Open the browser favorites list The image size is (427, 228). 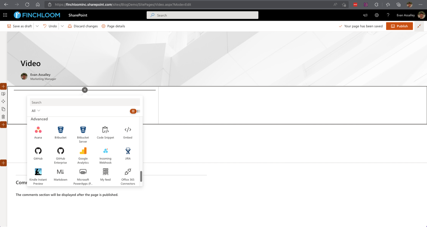point(388,4)
